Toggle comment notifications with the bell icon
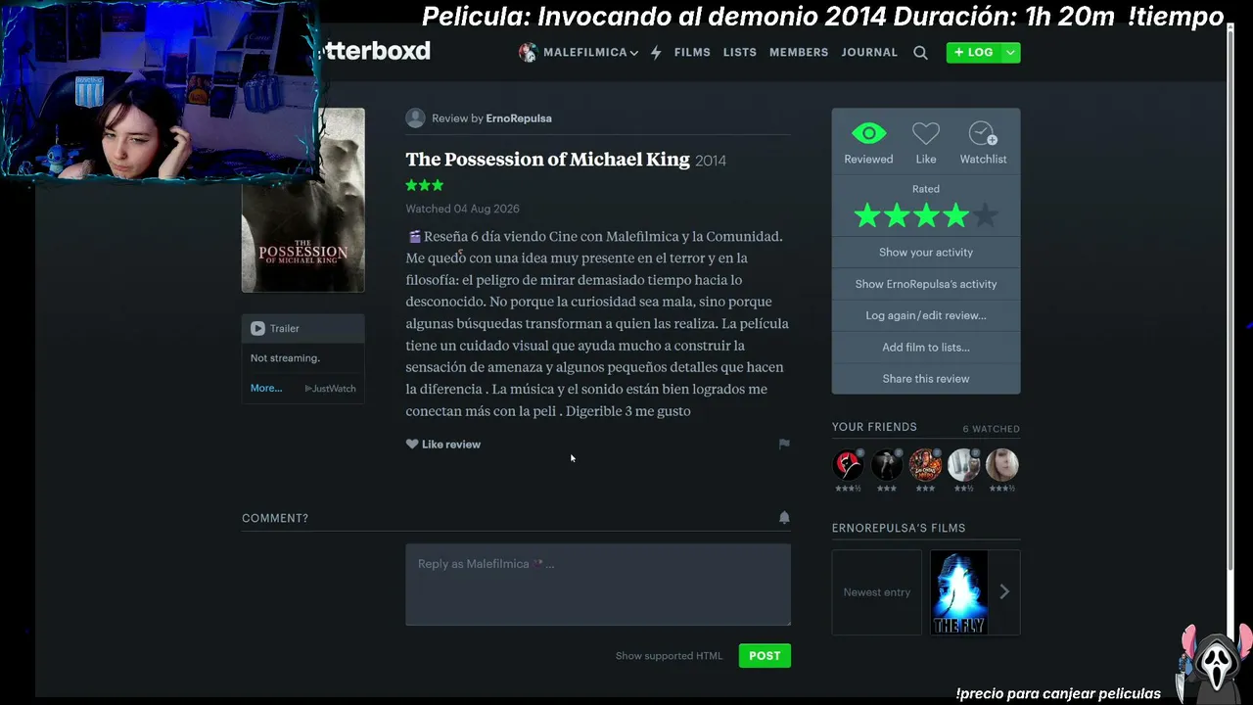This screenshot has width=1253, height=705. (784, 517)
